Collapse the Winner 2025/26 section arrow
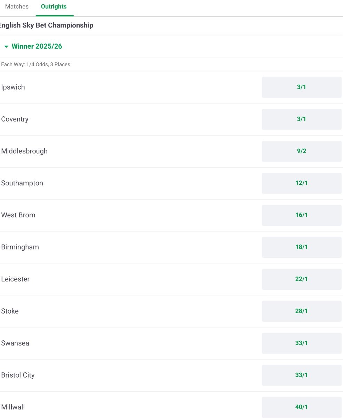The image size is (343, 418). click(6, 47)
